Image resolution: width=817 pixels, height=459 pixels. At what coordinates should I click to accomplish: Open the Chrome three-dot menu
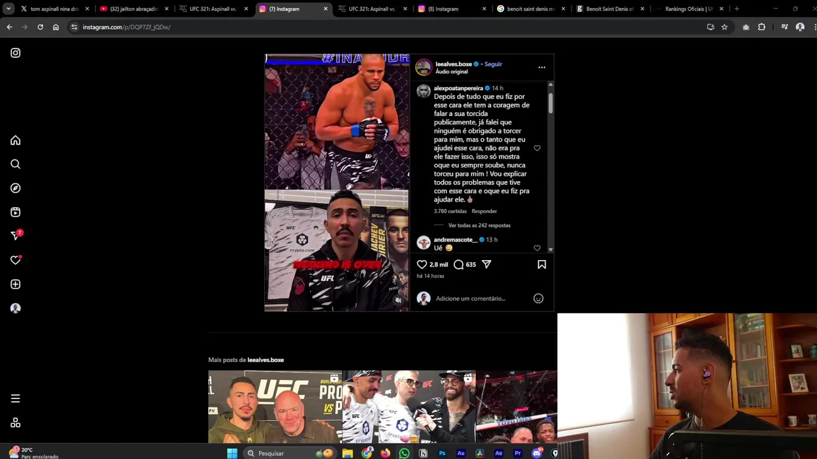[x=815, y=27]
